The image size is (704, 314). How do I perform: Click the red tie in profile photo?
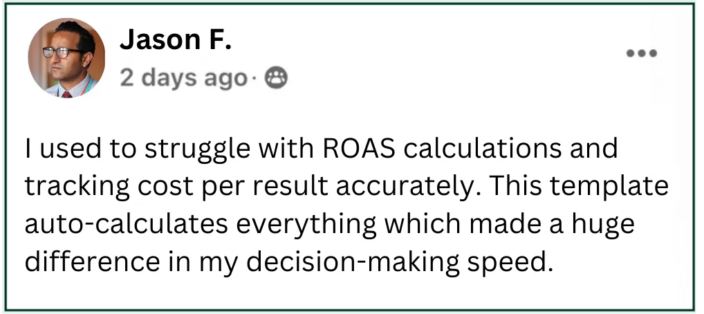[67, 94]
